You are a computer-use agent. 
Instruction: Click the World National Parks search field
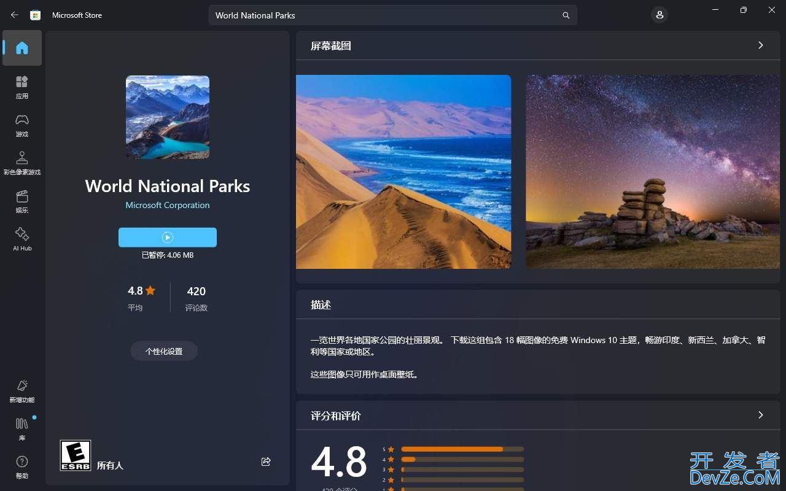[x=393, y=15]
